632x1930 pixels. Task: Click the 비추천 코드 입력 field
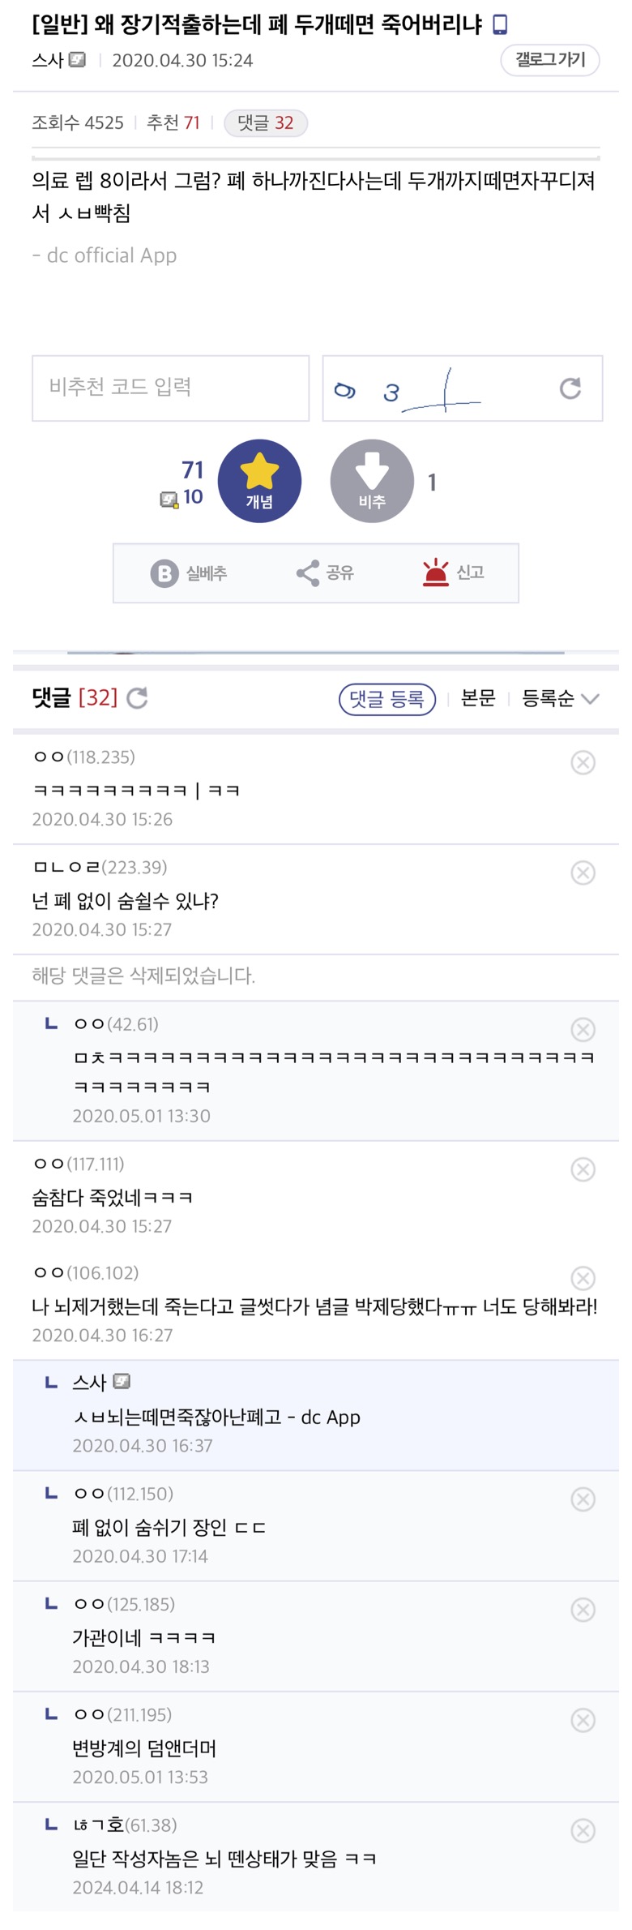170,388
